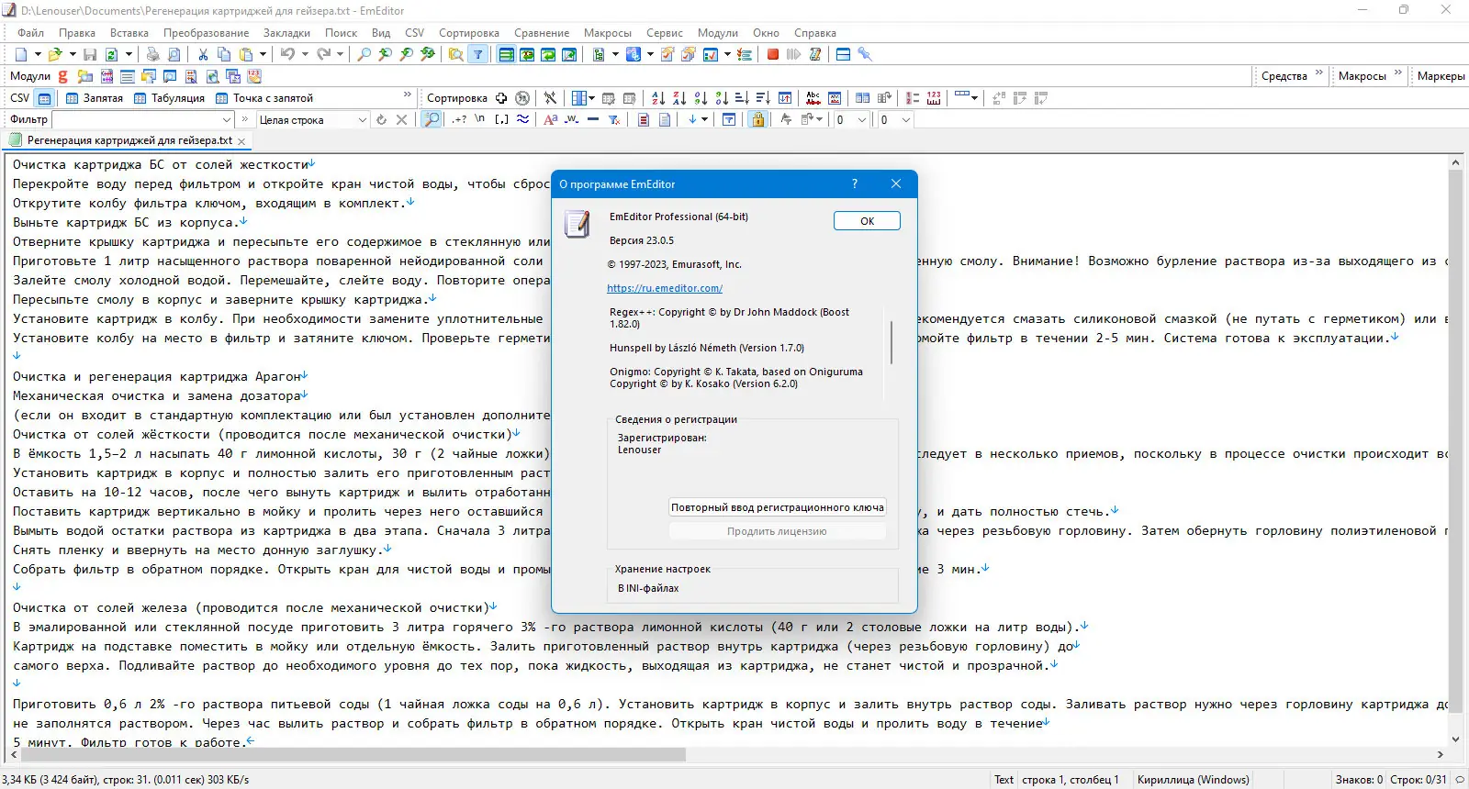Click the abort filter X icon
This screenshot has height=789, width=1469.
tap(401, 120)
